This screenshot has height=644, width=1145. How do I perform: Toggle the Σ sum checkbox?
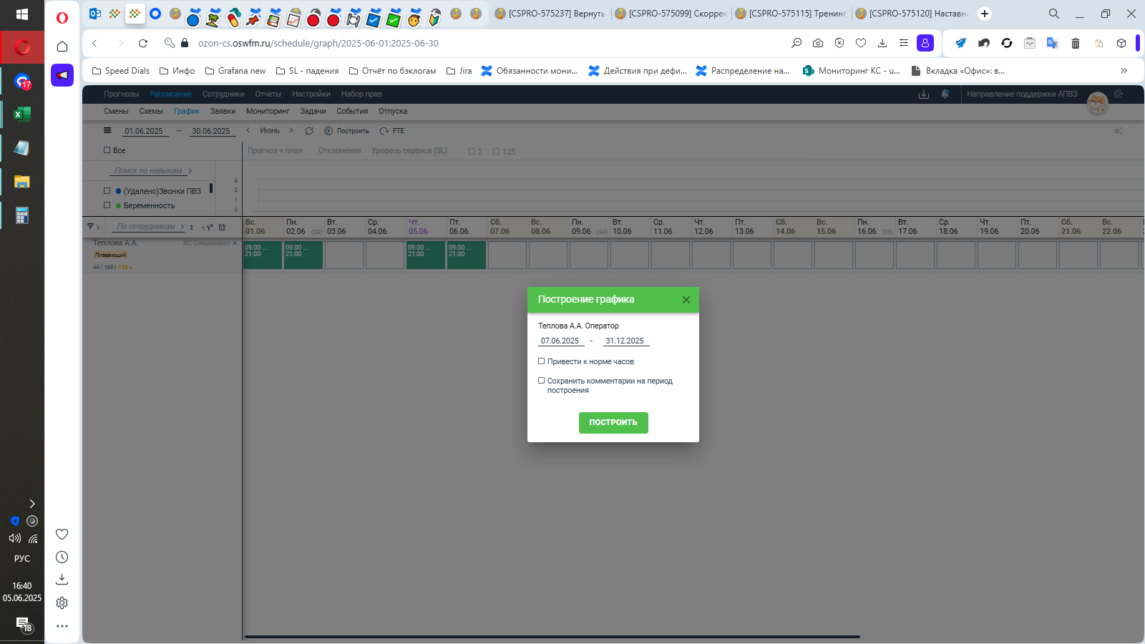pos(472,152)
